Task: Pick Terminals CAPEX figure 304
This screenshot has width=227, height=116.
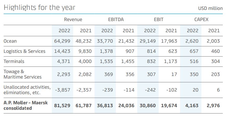Action: click(x=216, y=61)
